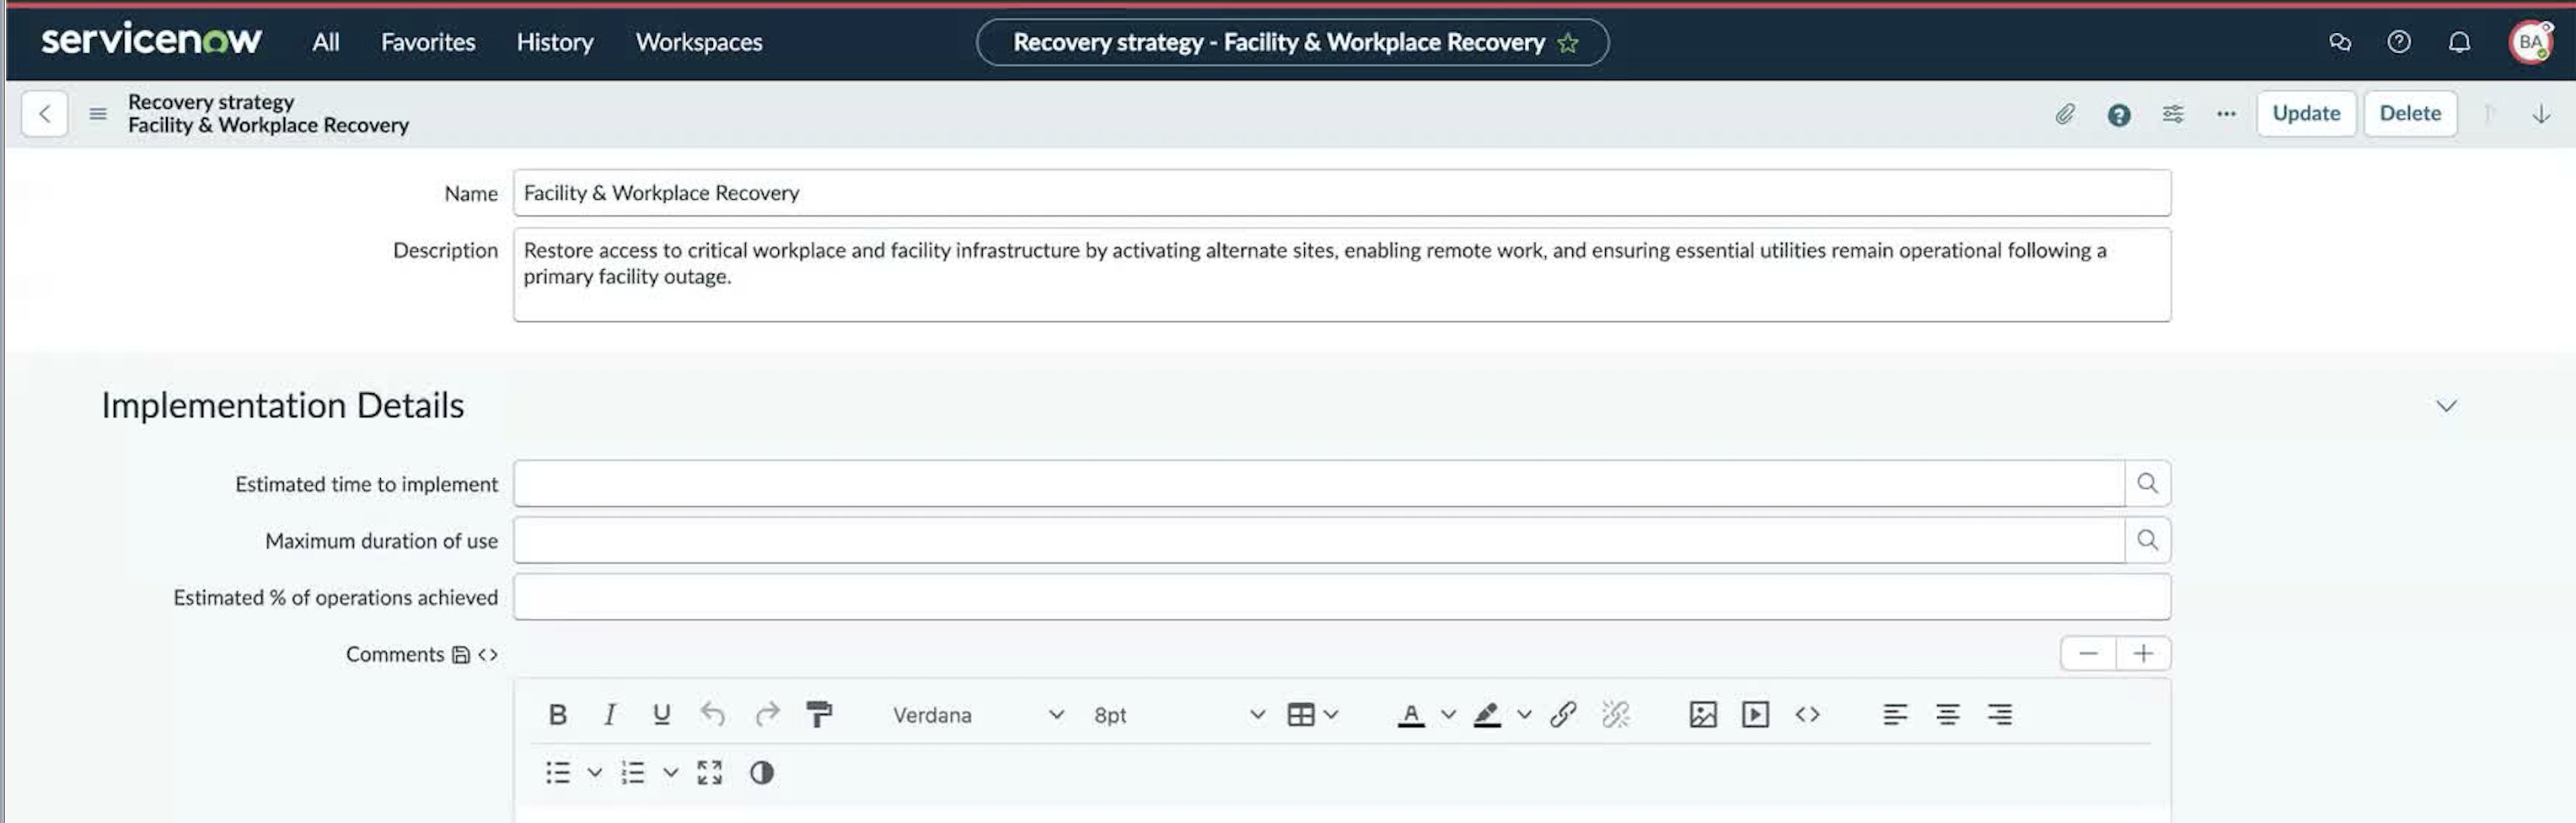2576x823 pixels.
Task: Open the chat conversations icon
Action: (x=2339, y=42)
